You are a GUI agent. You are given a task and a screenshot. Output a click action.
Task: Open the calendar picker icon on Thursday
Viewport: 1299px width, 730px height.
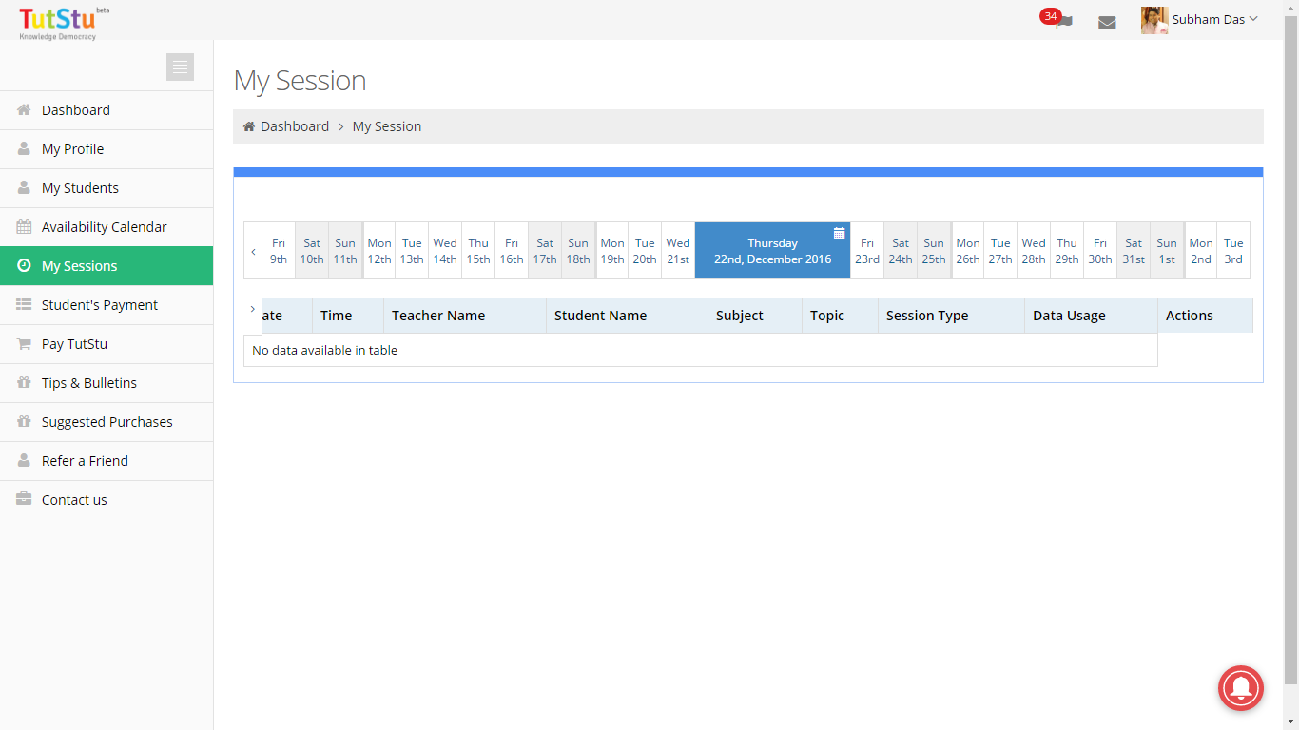840,233
